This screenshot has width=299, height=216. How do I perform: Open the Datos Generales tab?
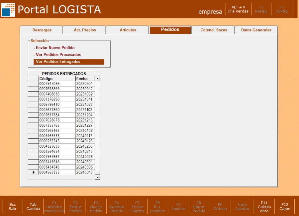tap(256, 30)
